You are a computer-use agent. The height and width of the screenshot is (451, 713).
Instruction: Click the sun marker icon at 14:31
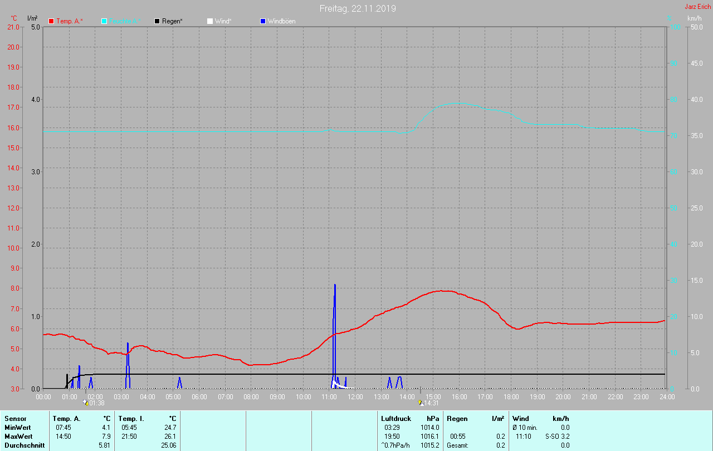[421, 402]
